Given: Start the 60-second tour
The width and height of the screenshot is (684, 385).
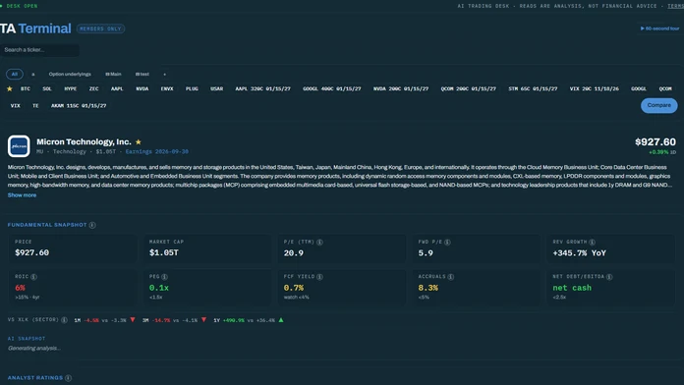Looking at the screenshot, I should 659,28.
